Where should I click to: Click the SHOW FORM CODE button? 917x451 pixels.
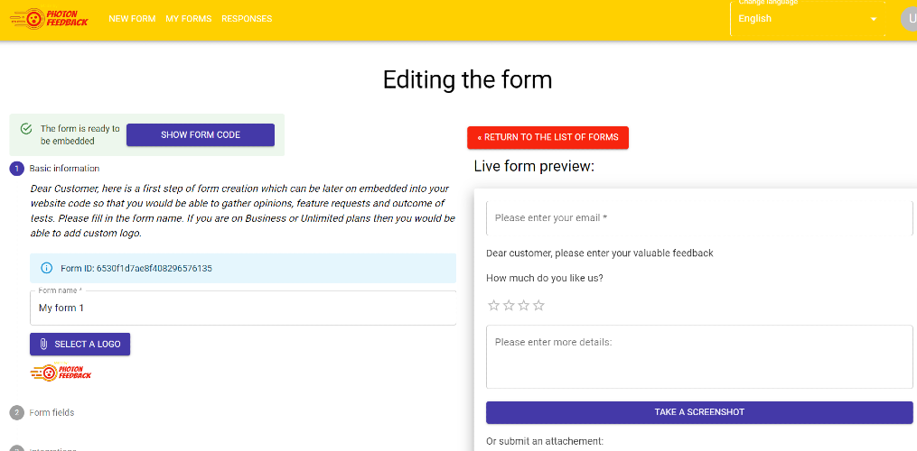pyautogui.click(x=201, y=135)
